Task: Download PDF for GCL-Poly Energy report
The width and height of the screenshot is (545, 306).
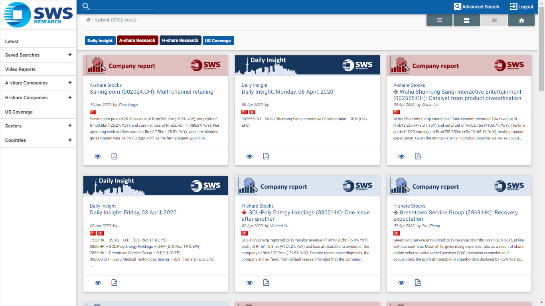Action: 266,282
